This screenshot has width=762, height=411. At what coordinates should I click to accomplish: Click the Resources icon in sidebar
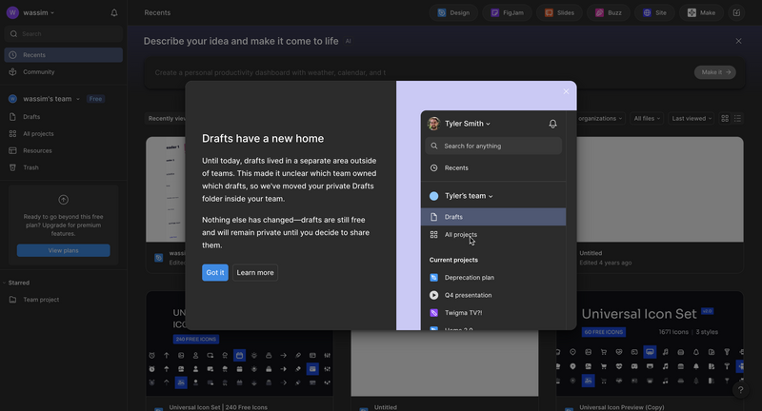tap(12, 150)
